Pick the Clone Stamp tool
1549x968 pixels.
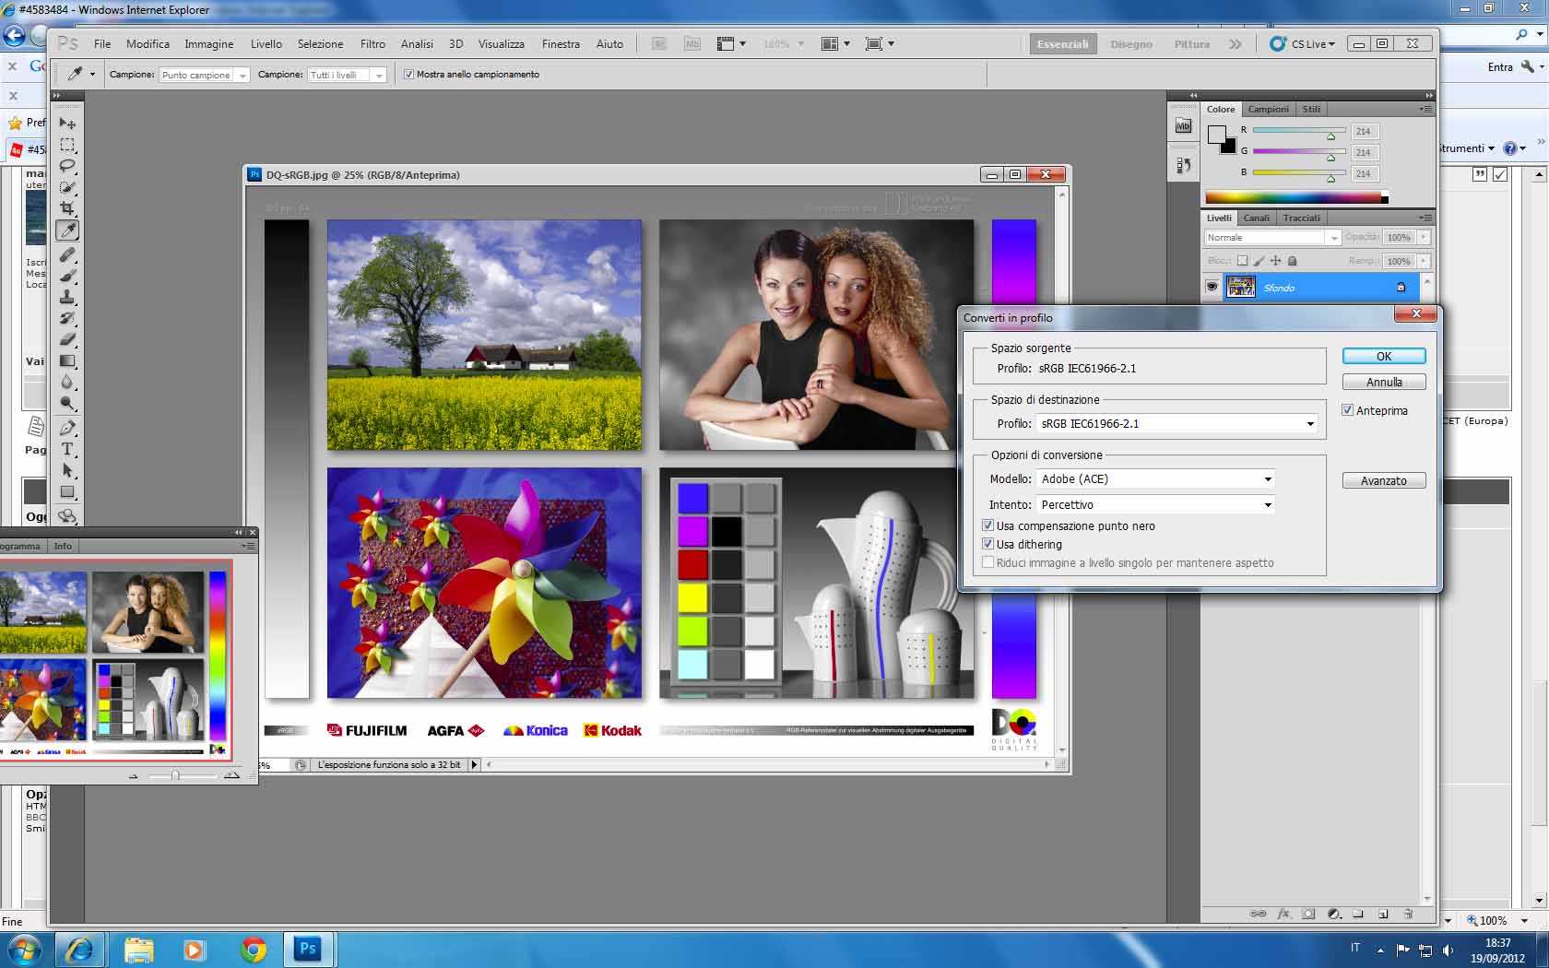pos(67,297)
